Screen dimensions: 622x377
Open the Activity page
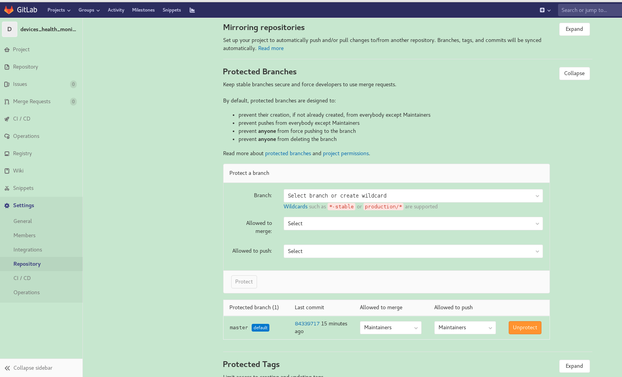pyautogui.click(x=116, y=10)
